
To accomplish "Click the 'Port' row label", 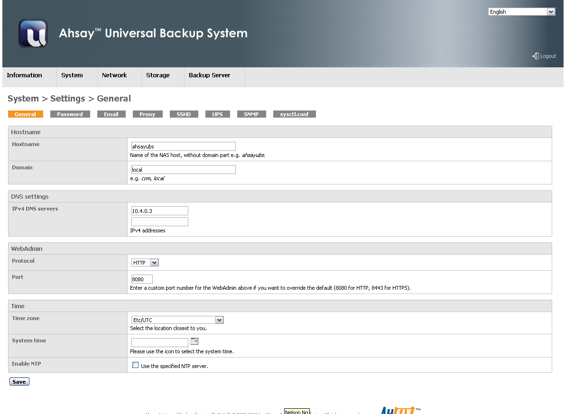I will pyautogui.click(x=18, y=277).
